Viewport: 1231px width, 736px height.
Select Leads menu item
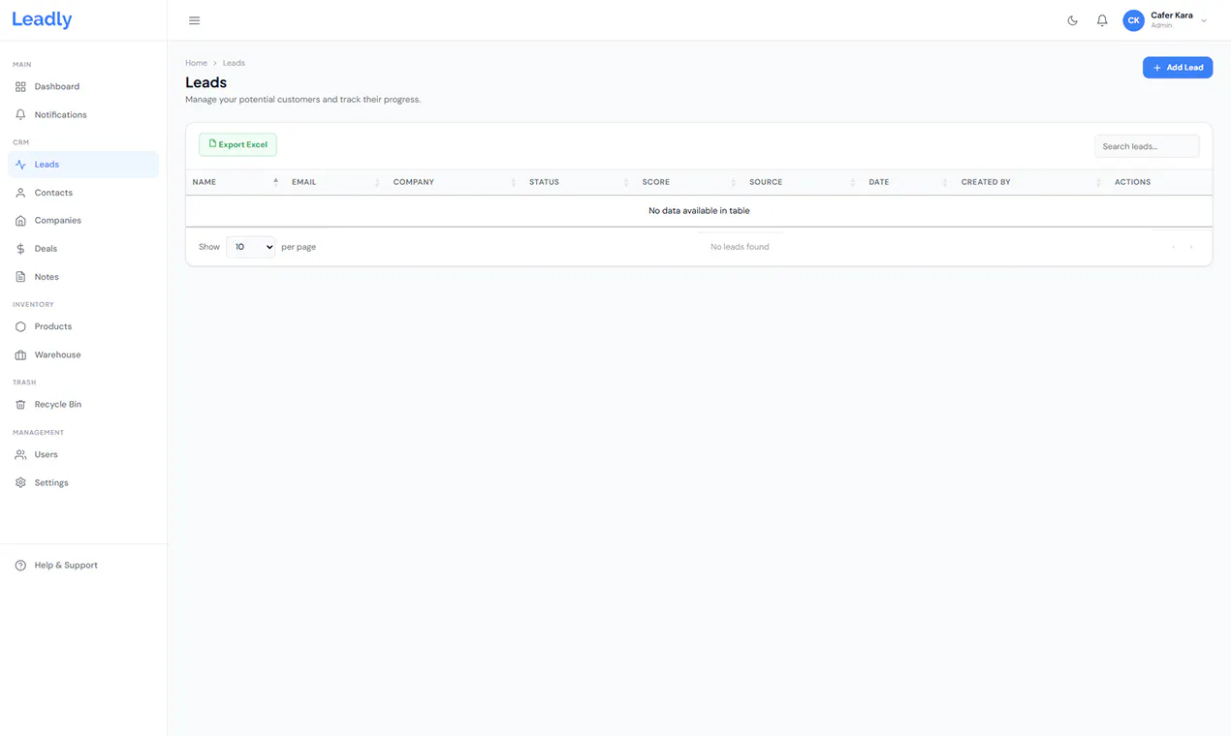[x=83, y=165]
